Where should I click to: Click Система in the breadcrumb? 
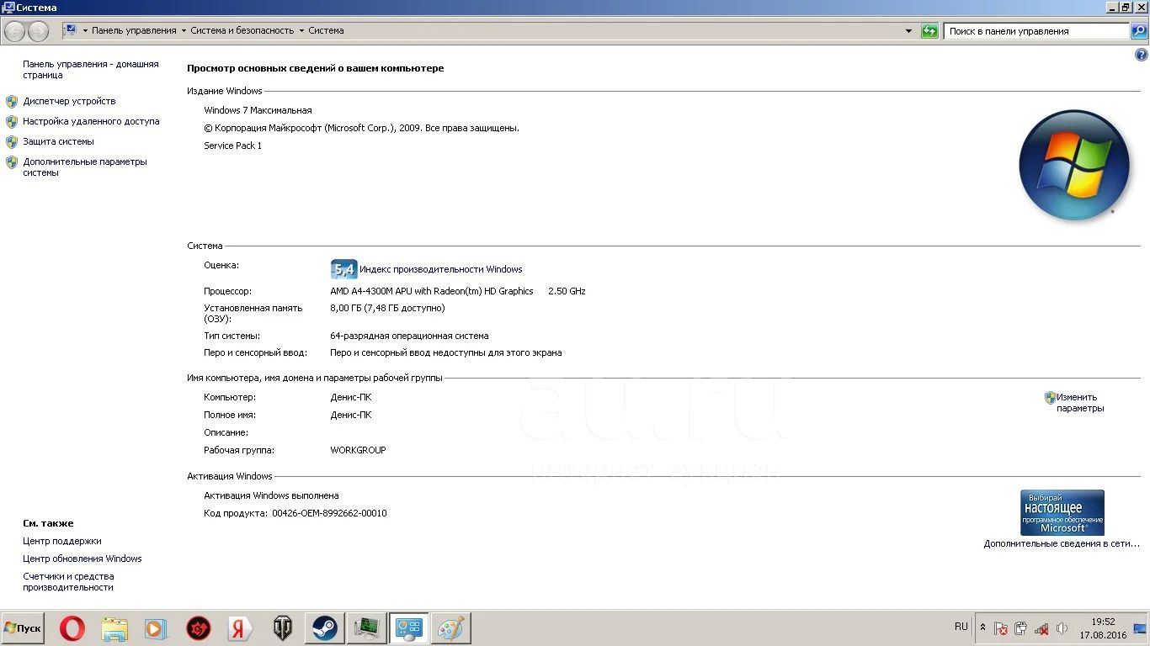click(x=326, y=30)
